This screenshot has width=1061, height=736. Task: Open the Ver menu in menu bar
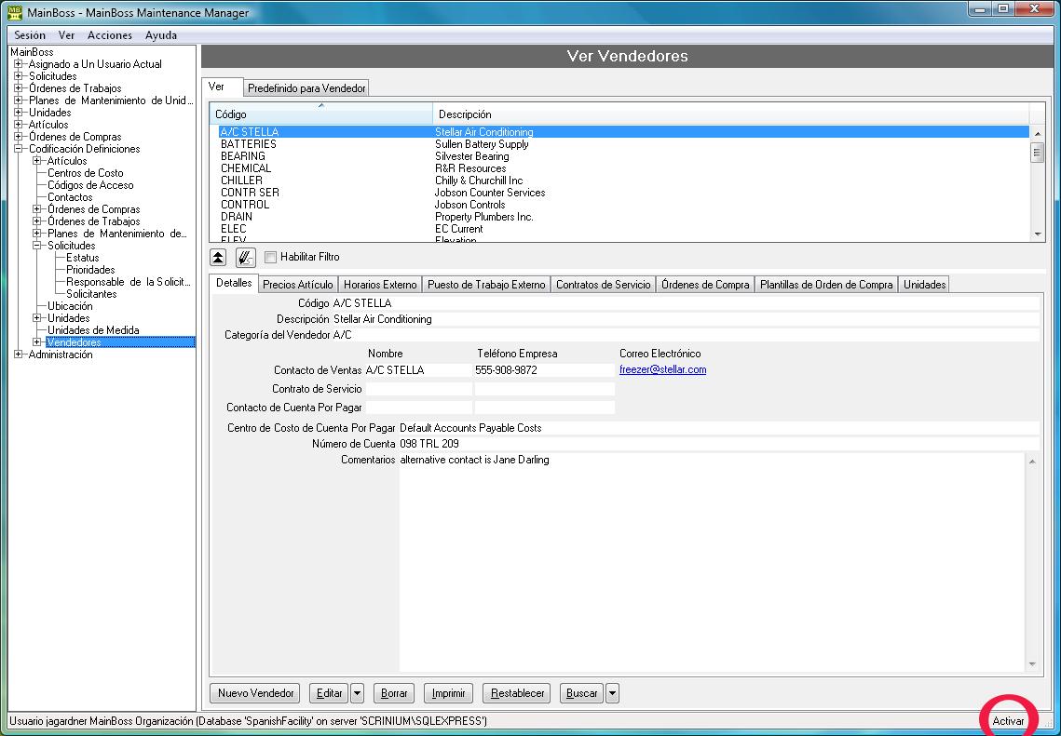pos(66,35)
